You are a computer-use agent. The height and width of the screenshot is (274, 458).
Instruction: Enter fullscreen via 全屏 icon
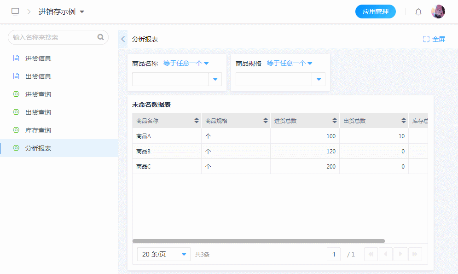click(426, 39)
